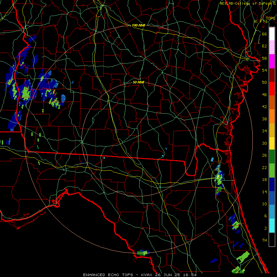Screen dimensions: 277x277
Task: Click the legend label "30"
Action: pyautogui.click(x=264, y=143)
